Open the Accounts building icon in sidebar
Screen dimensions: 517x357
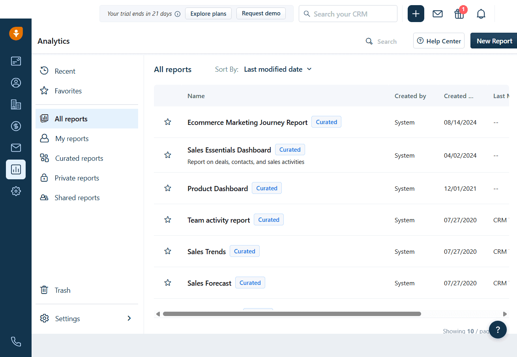16,104
